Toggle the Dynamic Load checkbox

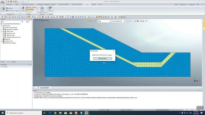coord(4,33)
